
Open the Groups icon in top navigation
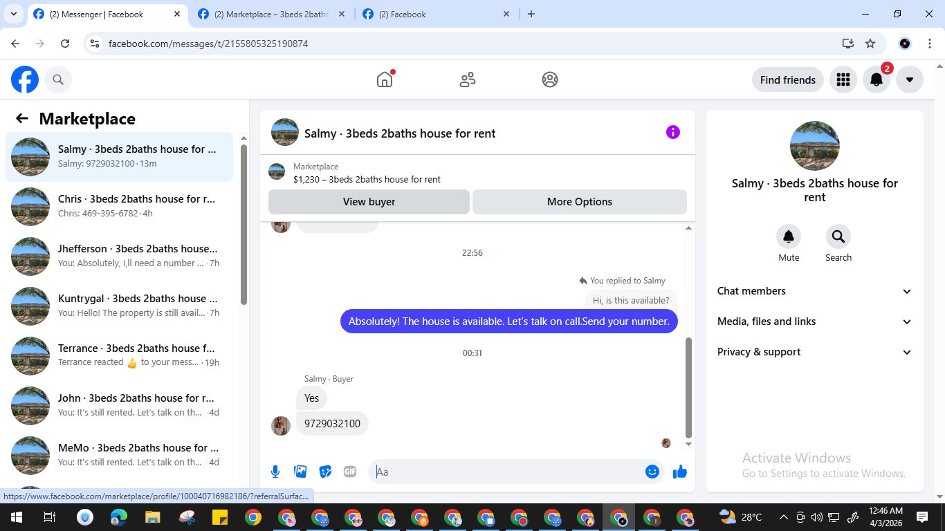(x=550, y=80)
